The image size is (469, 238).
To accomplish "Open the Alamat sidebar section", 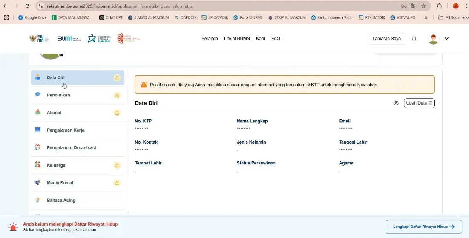I will click(54, 113).
